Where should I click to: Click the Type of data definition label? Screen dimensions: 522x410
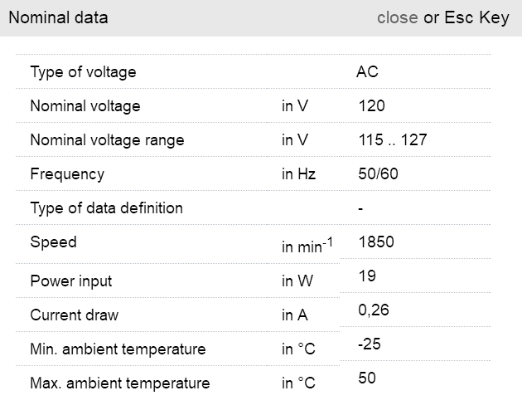click(106, 207)
